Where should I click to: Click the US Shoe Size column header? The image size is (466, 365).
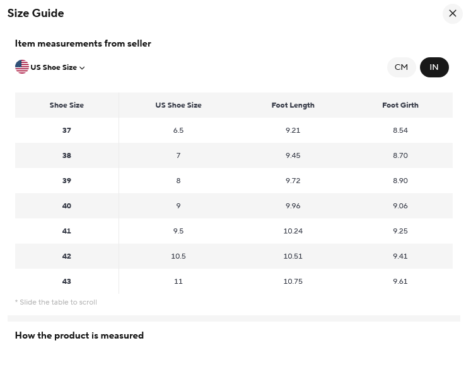178,105
